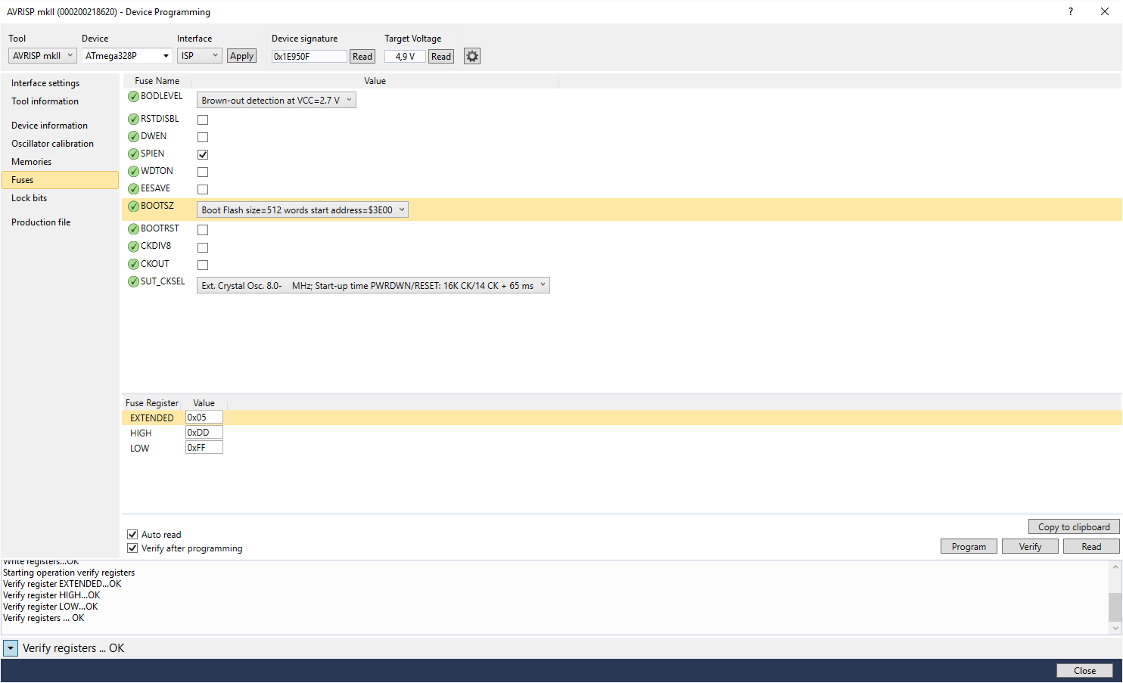1123x683 pixels.
Task: Click the Fuse Name column header
Action: coord(157,81)
